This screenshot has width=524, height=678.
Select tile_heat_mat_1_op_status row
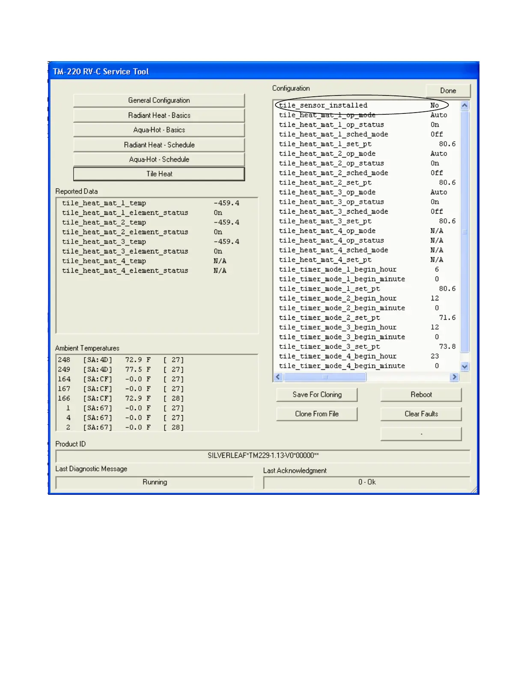(366, 125)
